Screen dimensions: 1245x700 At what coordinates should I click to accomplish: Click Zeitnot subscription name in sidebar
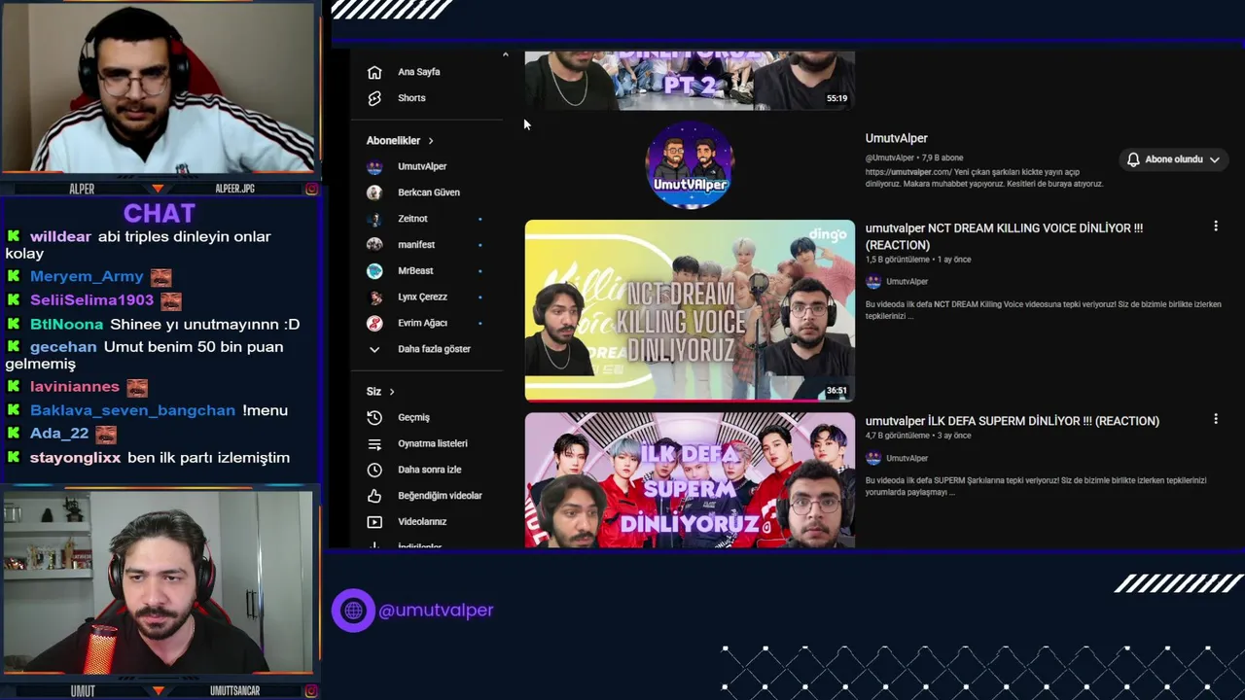(x=412, y=219)
